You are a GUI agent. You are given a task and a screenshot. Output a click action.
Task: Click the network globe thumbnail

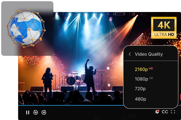pos(27,28)
